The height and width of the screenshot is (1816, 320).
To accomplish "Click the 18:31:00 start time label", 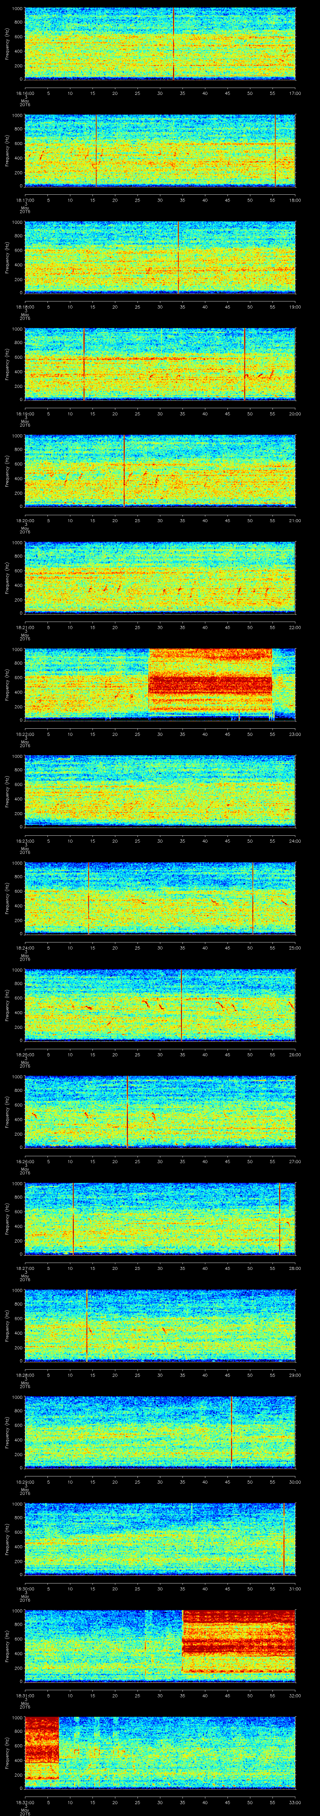I will tap(25, 1695).
